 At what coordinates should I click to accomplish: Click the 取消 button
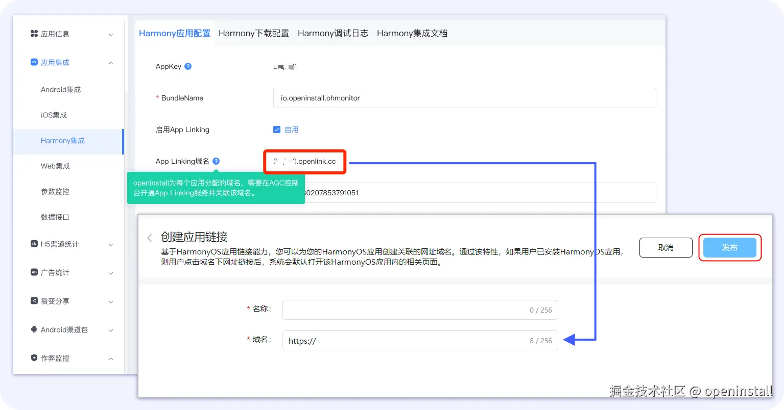pyautogui.click(x=666, y=247)
